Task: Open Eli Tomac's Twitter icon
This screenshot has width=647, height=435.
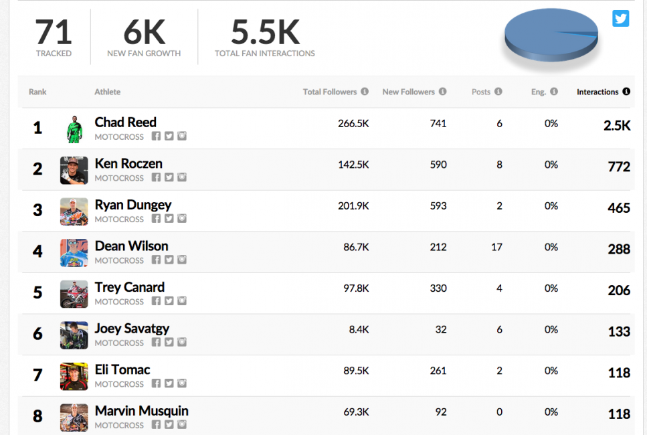Action: click(169, 383)
